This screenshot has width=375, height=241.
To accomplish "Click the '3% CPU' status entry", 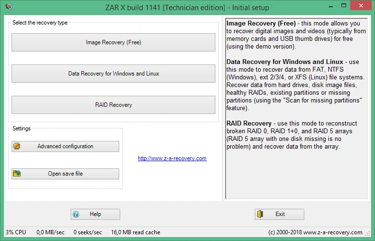I will (16, 232).
